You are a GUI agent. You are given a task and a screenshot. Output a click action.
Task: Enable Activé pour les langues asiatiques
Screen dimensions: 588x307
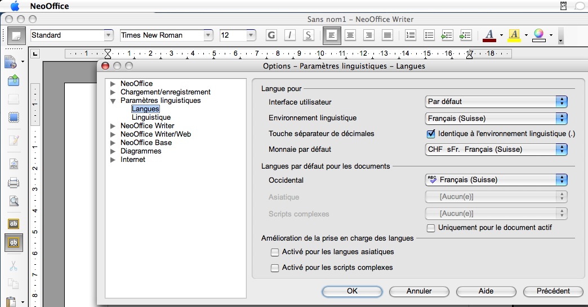[x=275, y=252]
